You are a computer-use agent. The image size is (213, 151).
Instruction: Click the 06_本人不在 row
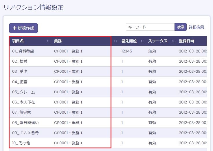point(23,102)
